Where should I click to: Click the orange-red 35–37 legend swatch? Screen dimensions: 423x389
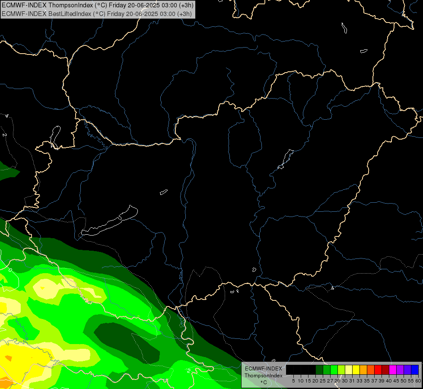(371, 370)
